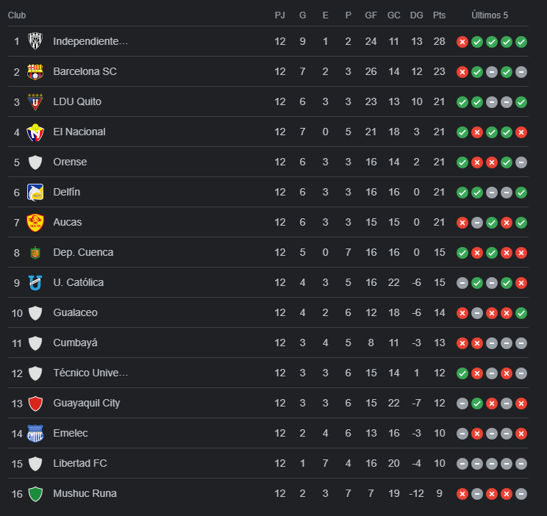Select the Dep. Cuenca team badge
The image size is (547, 516).
point(35,252)
